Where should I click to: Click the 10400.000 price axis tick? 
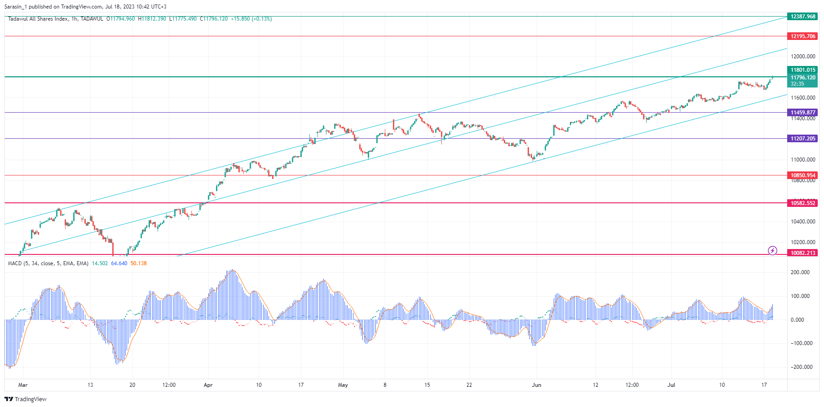(x=803, y=222)
